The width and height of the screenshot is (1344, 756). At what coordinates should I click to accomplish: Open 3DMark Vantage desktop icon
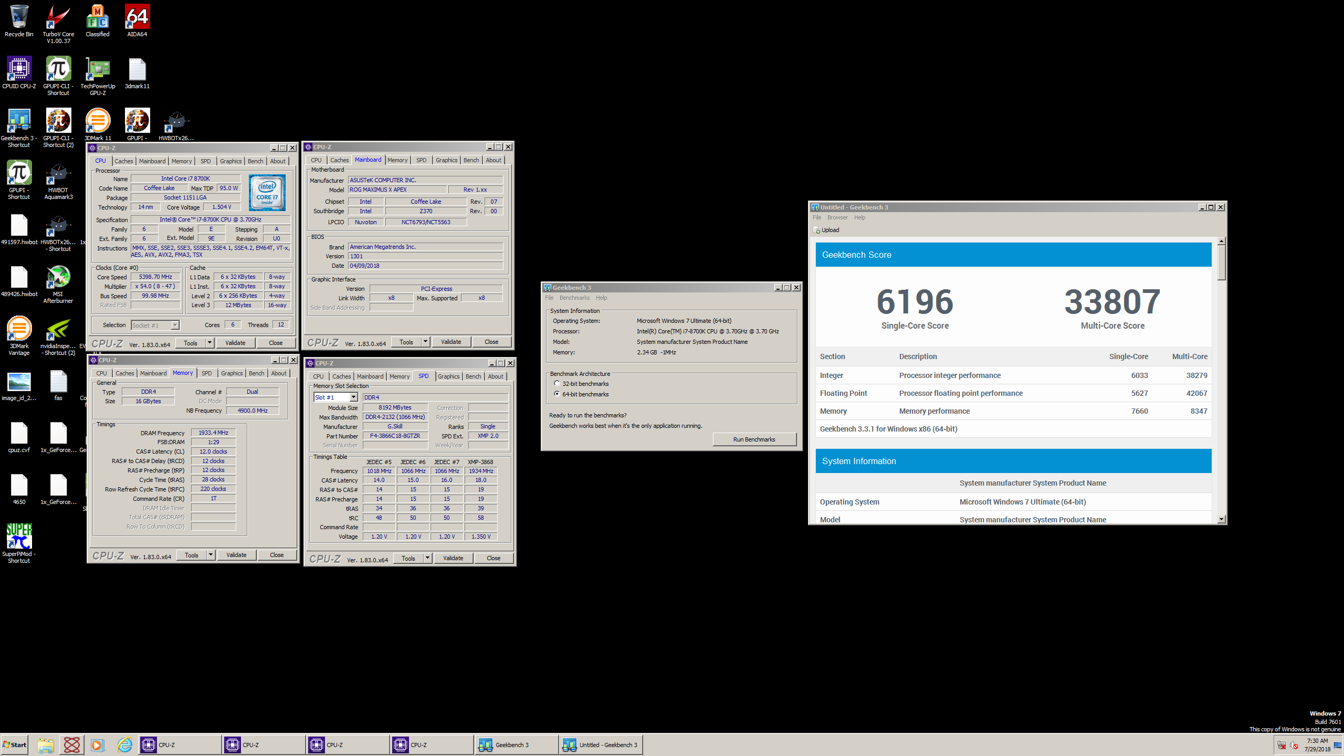19,336
